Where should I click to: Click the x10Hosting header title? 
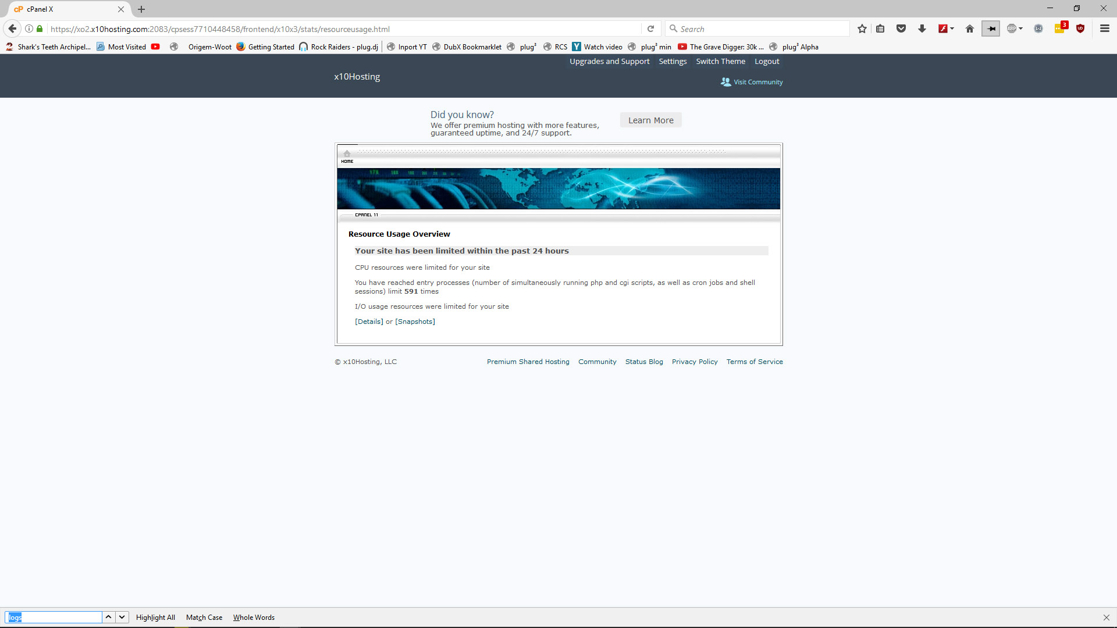click(357, 77)
